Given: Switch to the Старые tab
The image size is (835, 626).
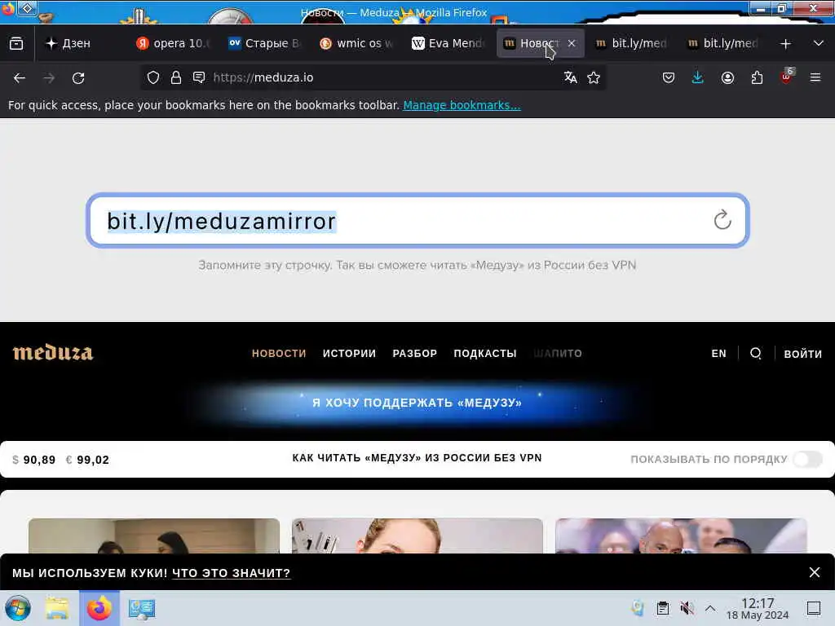Looking at the screenshot, I should (x=265, y=43).
